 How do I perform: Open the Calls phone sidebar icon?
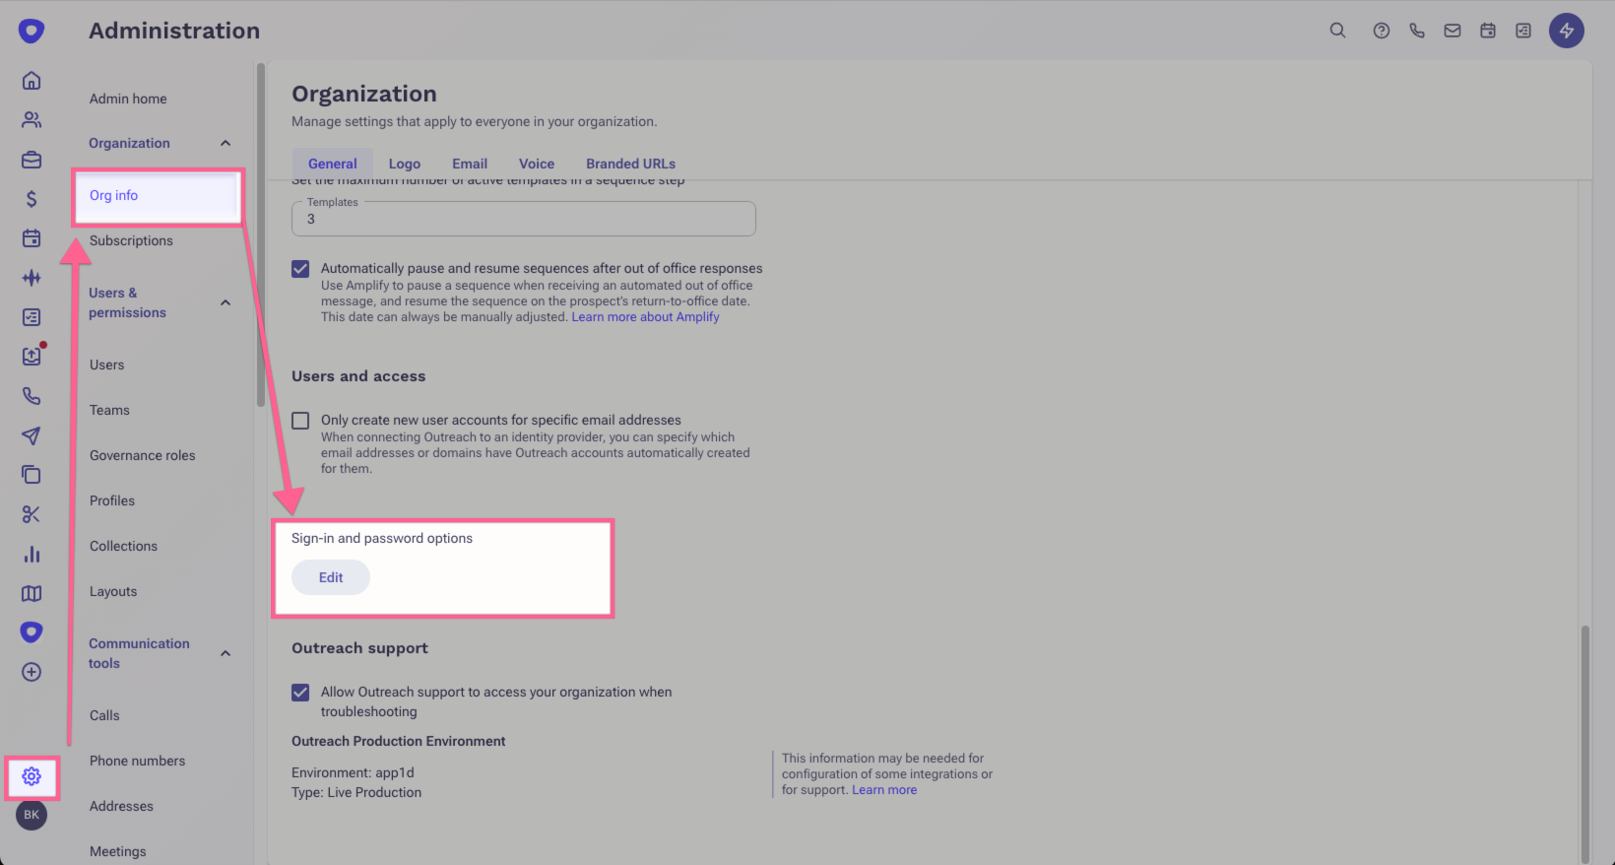pos(32,396)
